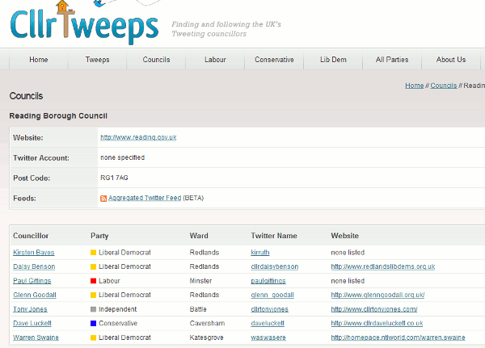Open cllrtonyjones.com website link
Screen dimensions: 485x348
374,309
